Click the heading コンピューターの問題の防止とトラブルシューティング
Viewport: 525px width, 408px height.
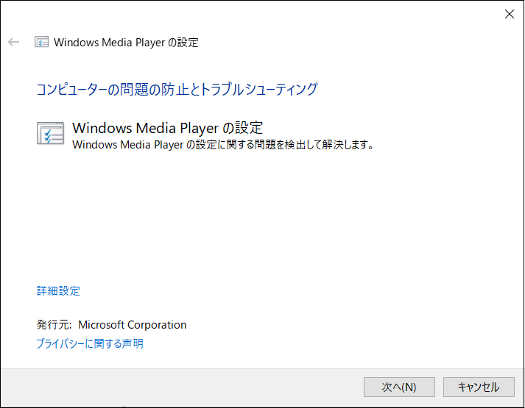(x=177, y=90)
